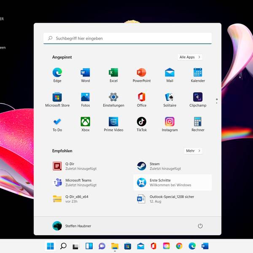Click the Suchbegriff hier eingeben search field
This screenshot has width=253, height=253.
point(127,38)
